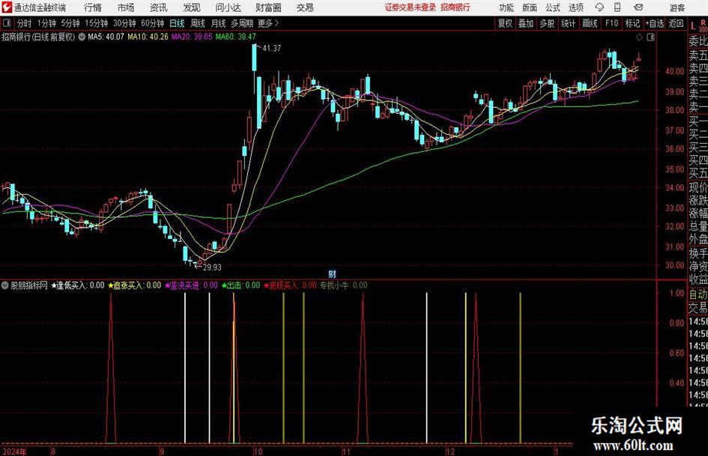Open the 行情 menu
708x456 pixels.
(x=93, y=7)
